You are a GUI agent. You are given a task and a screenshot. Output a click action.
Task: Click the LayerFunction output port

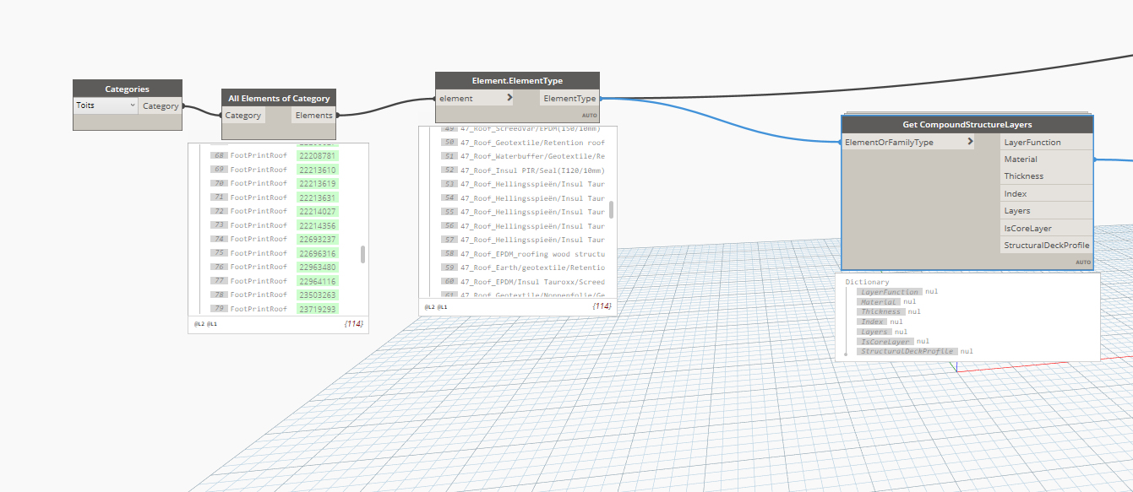[1045, 143]
